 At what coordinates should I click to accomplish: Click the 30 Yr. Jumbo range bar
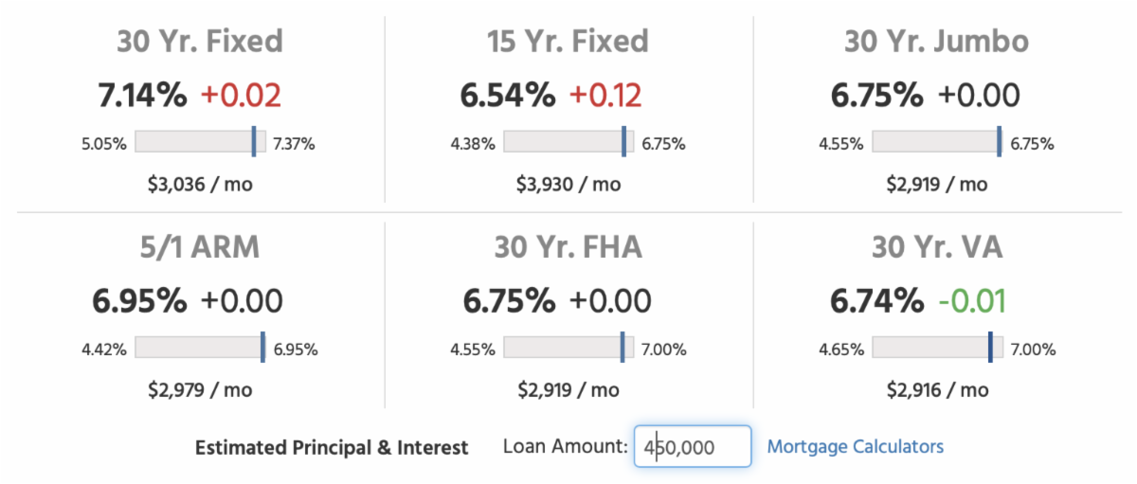coord(936,142)
